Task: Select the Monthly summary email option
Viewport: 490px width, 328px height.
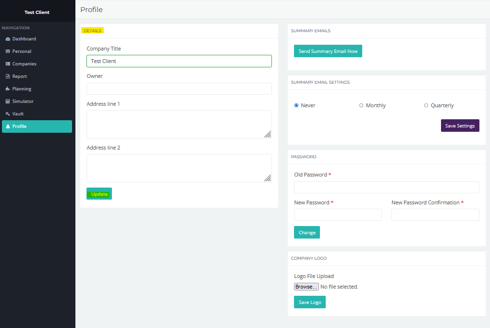Action: click(x=361, y=105)
